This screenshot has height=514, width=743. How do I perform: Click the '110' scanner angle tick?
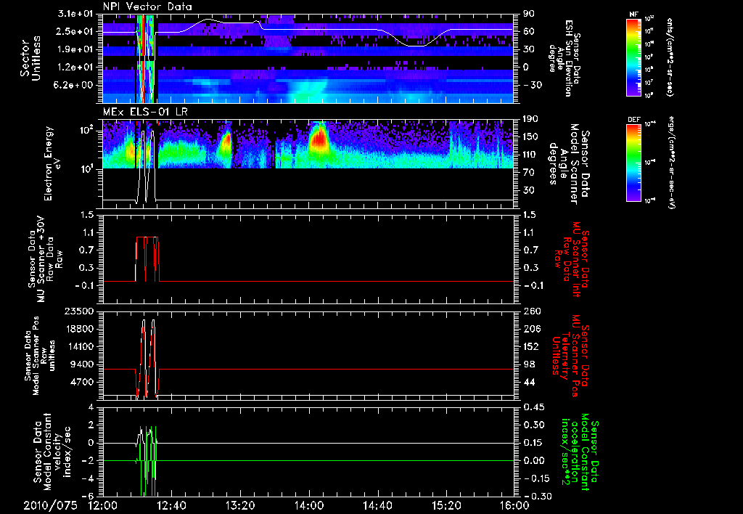[x=531, y=155]
